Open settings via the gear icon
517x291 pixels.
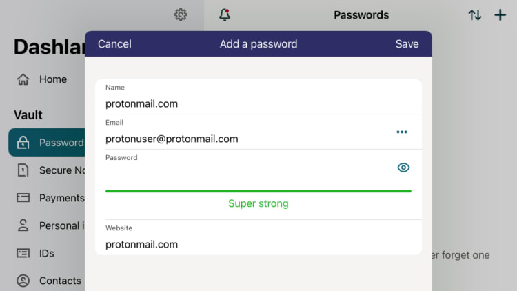coord(181,14)
